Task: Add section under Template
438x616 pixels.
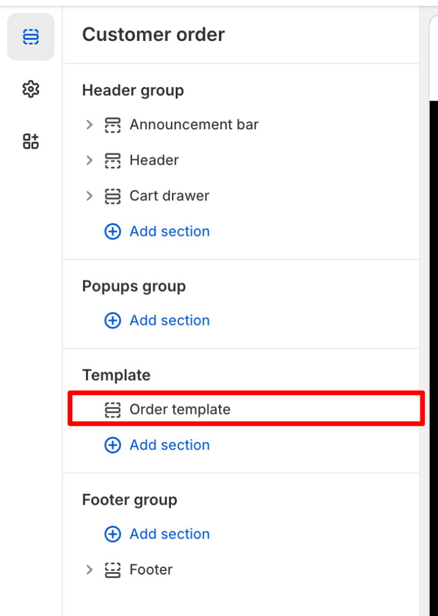Action: click(157, 445)
